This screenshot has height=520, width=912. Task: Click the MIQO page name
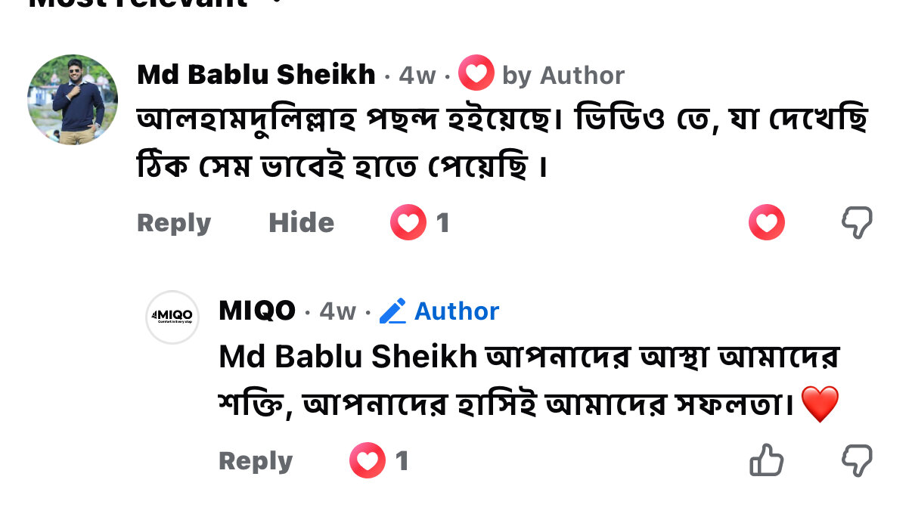(257, 311)
